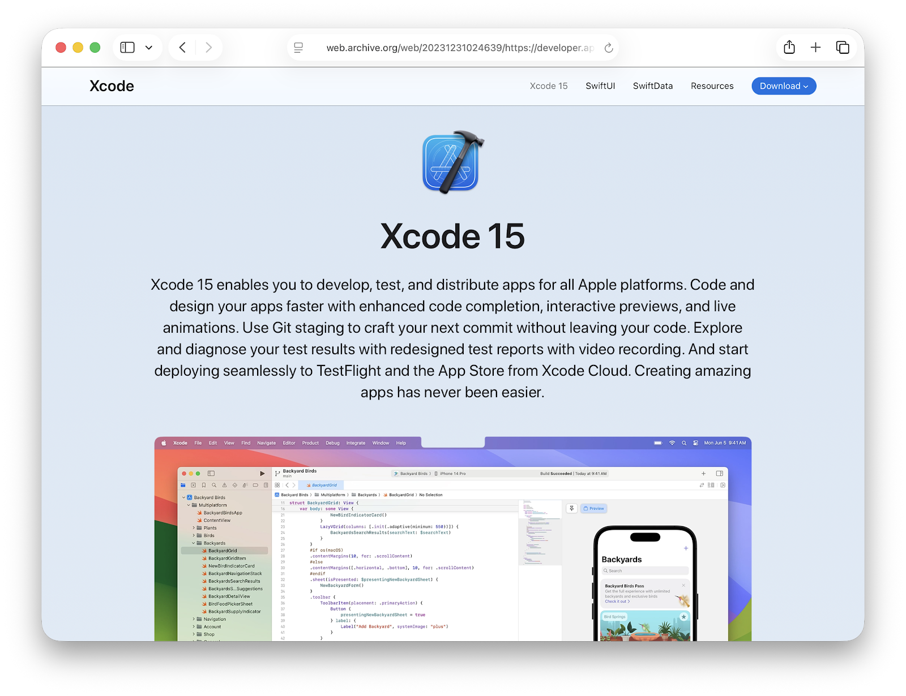Toggle the Safari sidebar icon
The image size is (906, 696).
pos(127,48)
